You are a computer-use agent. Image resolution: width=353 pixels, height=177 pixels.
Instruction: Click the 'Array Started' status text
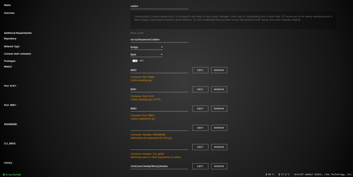(13, 175)
